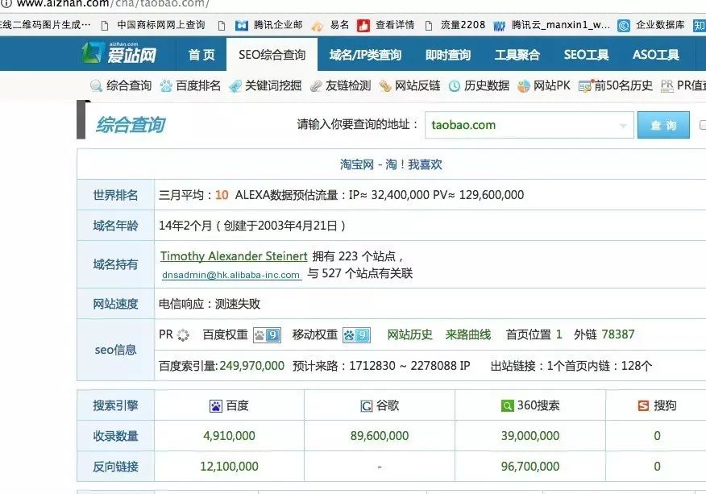Click Baidu 反向链接 value 12,100,000

point(229,467)
